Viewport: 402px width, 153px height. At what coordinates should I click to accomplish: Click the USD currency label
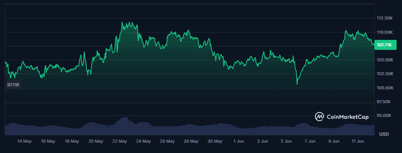click(384, 134)
